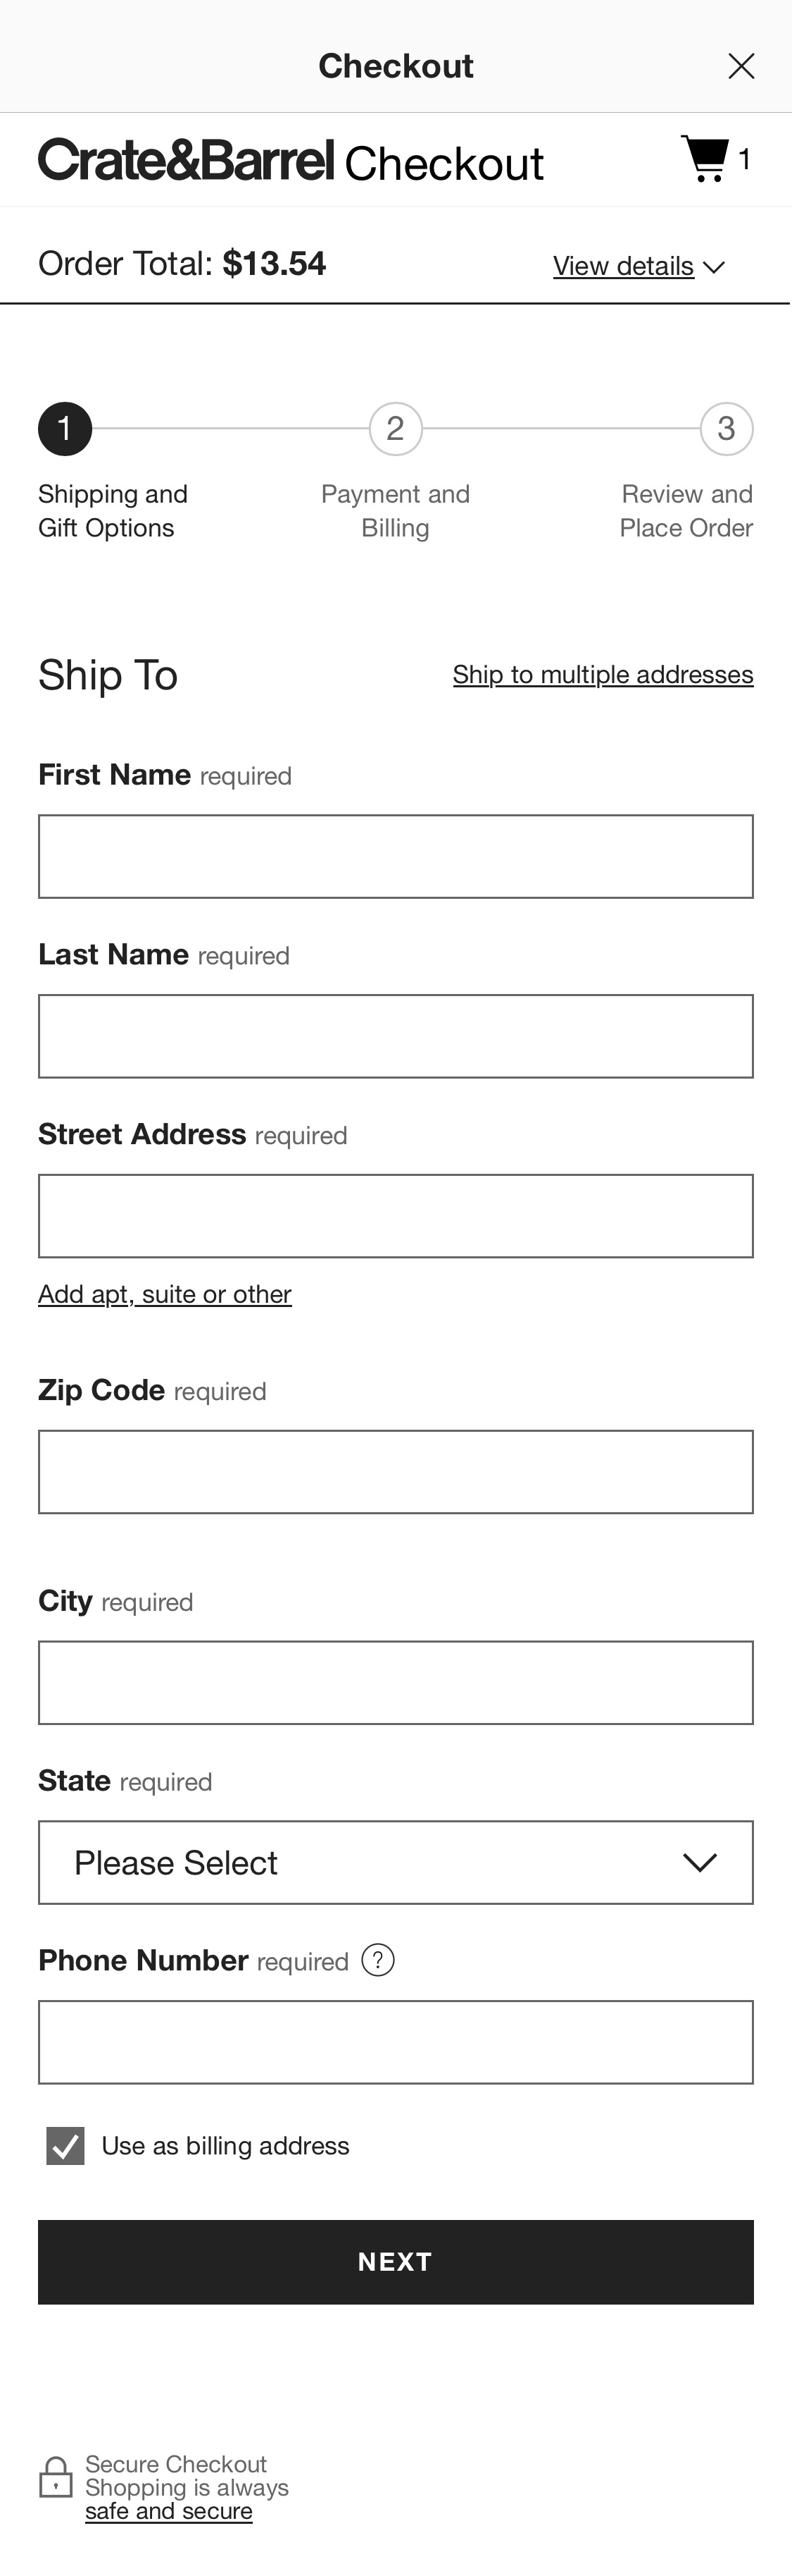Collapse the Please Select state menu
The width and height of the screenshot is (792, 2576).
click(396, 1862)
